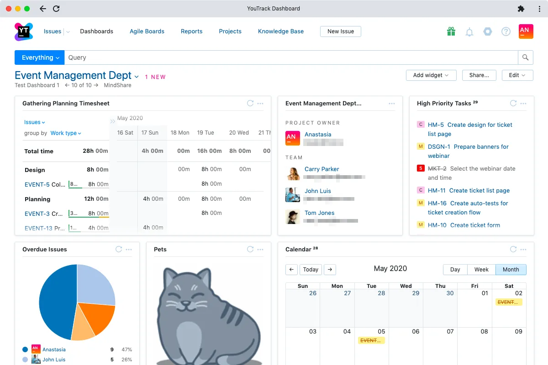The image size is (548, 365).
Task: Open the settings gear icon
Action: [x=487, y=31]
